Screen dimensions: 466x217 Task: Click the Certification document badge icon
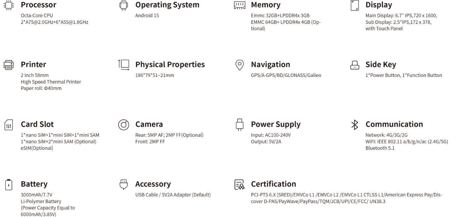click(x=239, y=184)
